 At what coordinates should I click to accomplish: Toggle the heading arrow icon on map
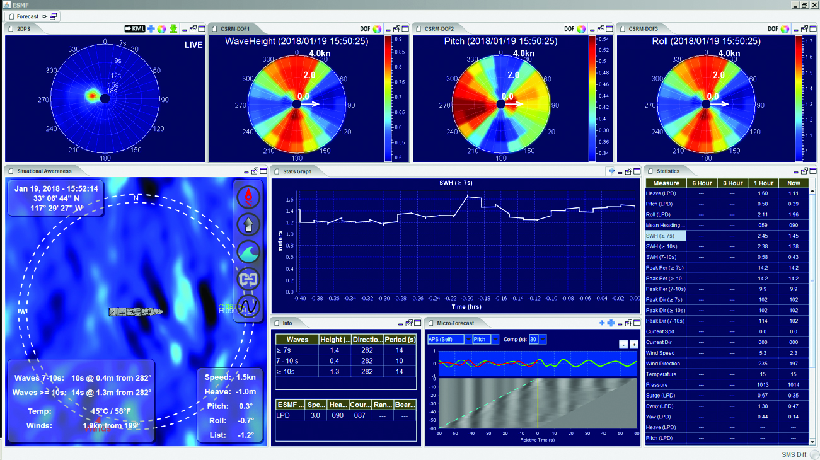[248, 224]
